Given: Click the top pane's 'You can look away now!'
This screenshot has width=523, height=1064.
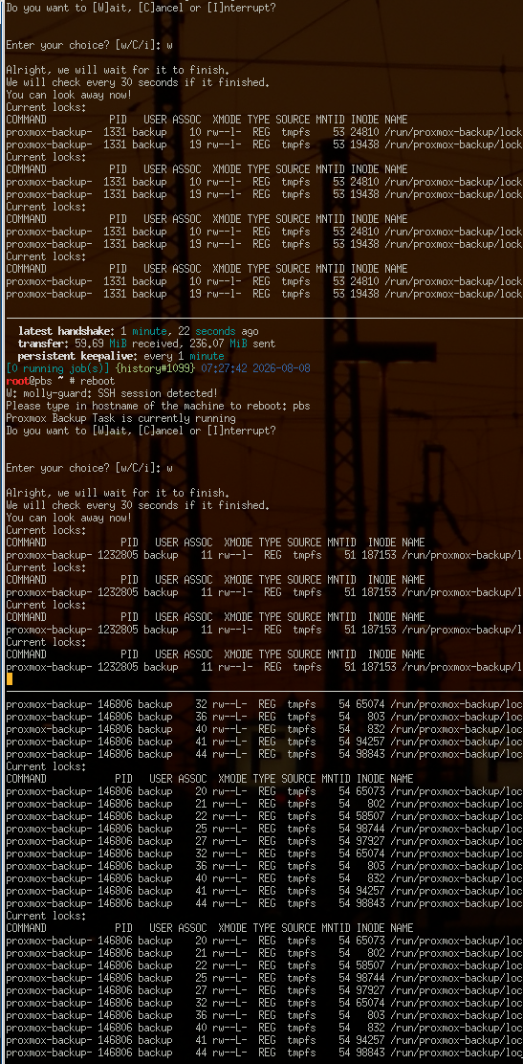Looking at the screenshot, I should point(69,95).
